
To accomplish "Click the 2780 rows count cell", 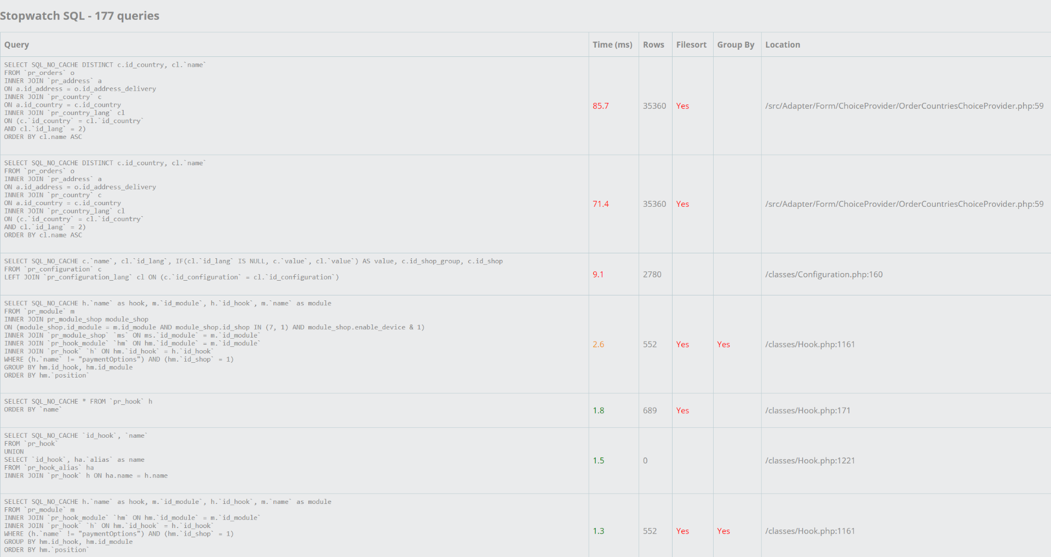I will click(652, 275).
